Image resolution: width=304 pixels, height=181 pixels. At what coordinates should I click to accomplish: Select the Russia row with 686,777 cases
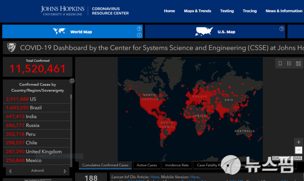coord(37,126)
